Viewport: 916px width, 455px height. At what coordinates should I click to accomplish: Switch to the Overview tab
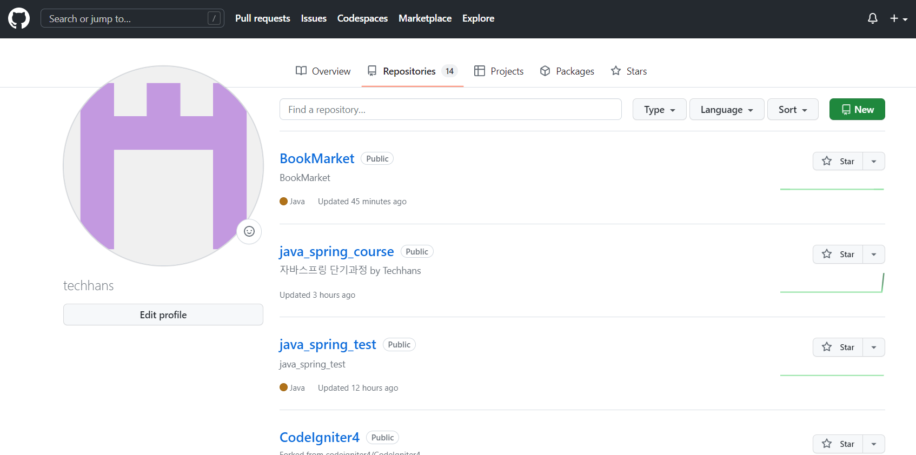pyautogui.click(x=323, y=71)
